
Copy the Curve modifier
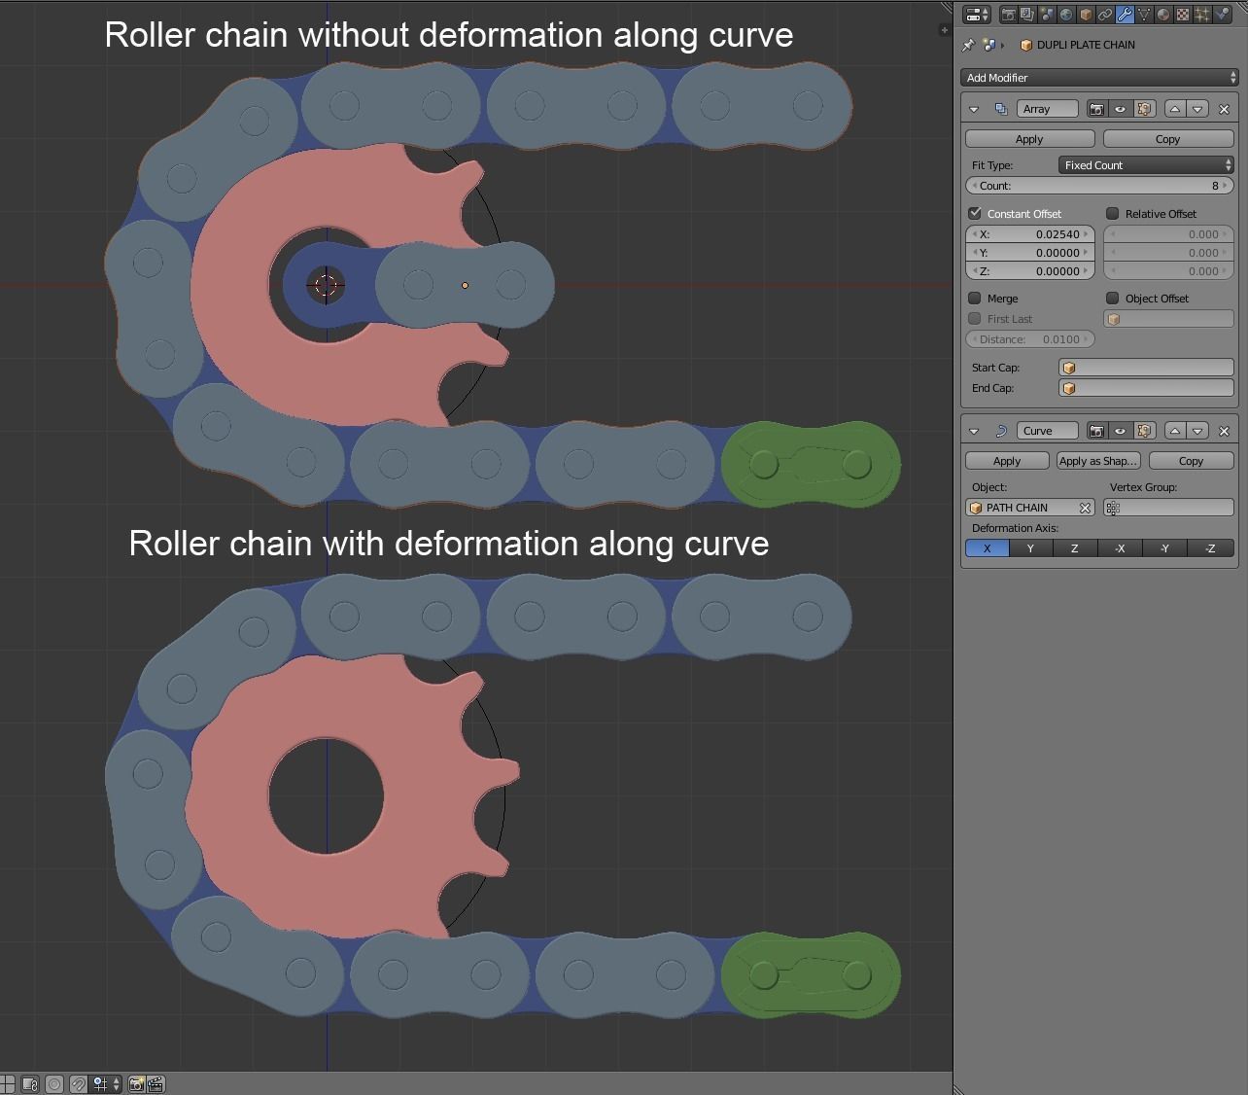click(x=1191, y=461)
